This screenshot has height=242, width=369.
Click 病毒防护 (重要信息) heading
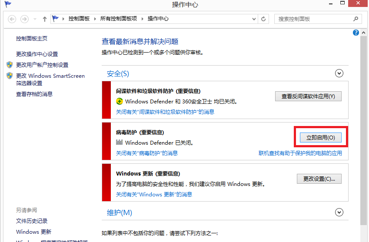(140, 133)
